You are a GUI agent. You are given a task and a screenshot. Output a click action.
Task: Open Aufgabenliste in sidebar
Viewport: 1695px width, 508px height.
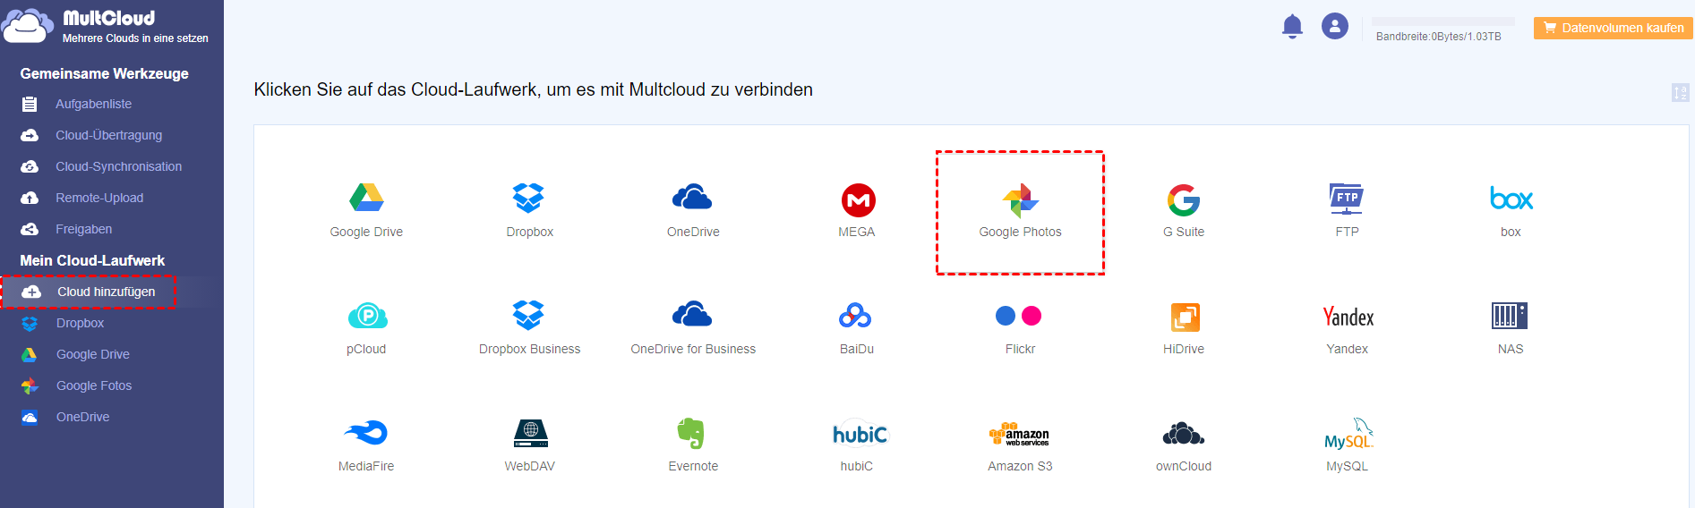[x=93, y=104]
